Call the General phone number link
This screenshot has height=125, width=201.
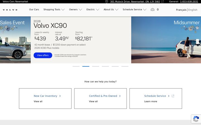(x=189, y=2)
